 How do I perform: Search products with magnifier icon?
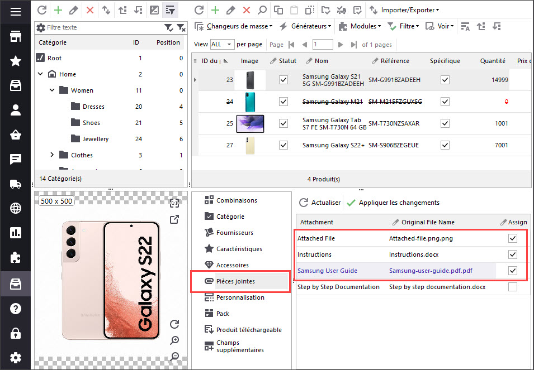pos(262,10)
